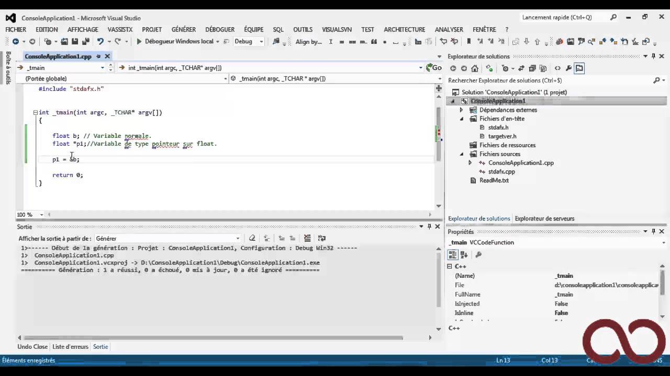The image size is (670, 376).
Task: Click the Alphabetical sort icon in Propriétés
Action: [x=464, y=255]
